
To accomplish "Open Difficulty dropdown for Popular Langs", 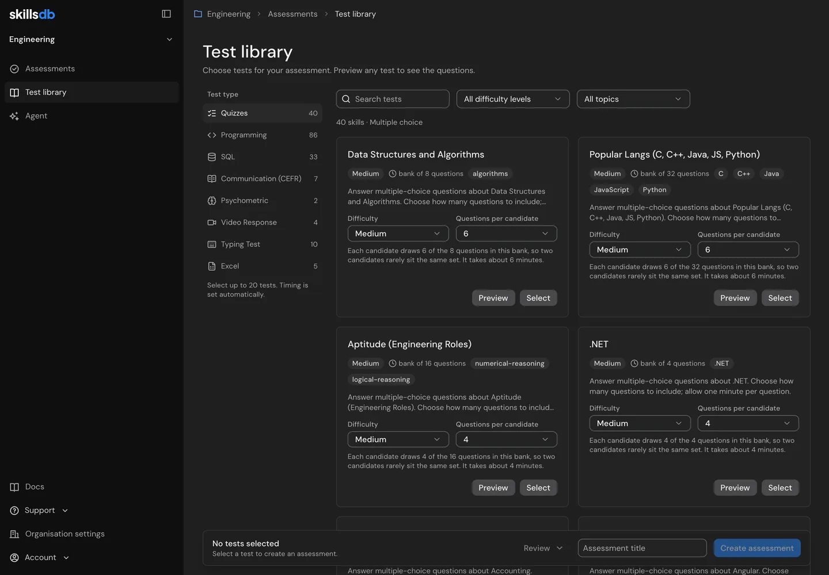I will [x=640, y=250].
